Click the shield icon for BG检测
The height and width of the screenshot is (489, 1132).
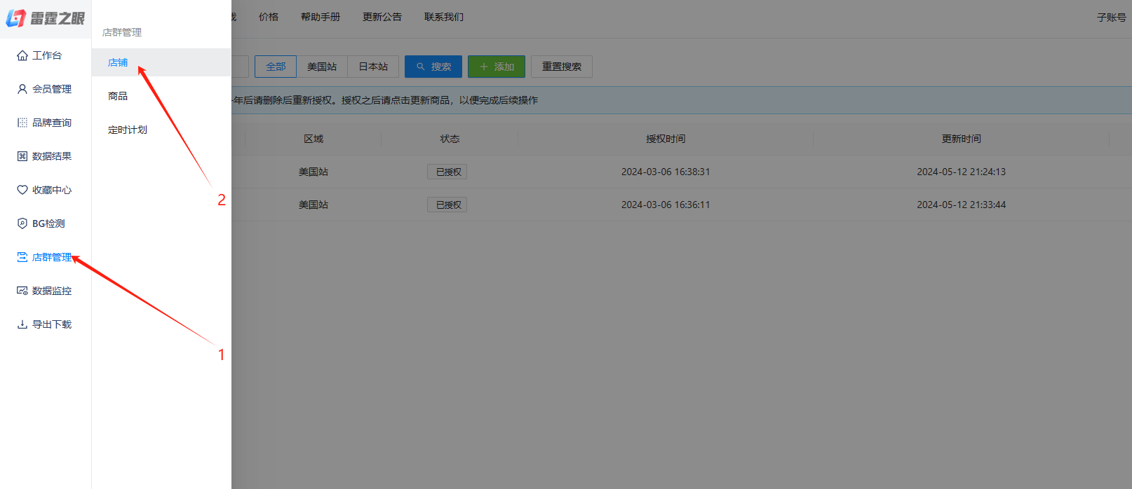pyautogui.click(x=22, y=223)
